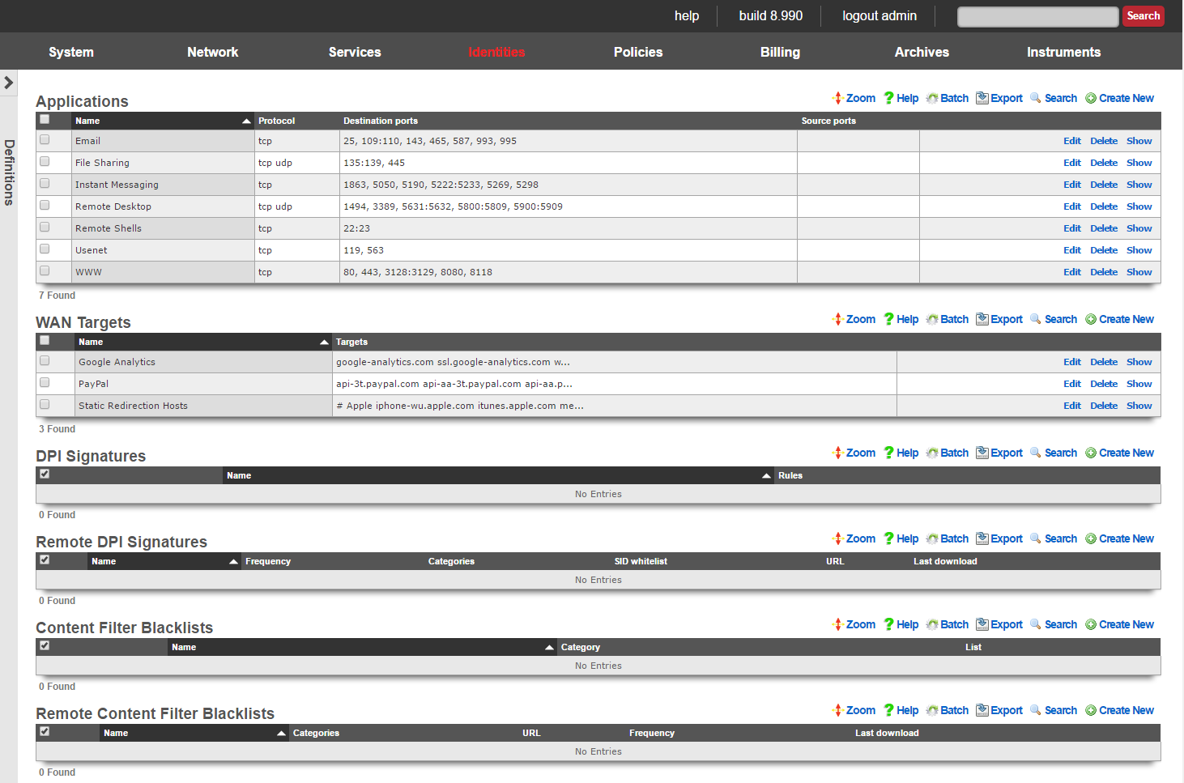Image resolution: width=1184 pixels, height=783 pixels.
Task: Toggle select-all checkbox in Applications header
Action: pyautogui.click(x=45, y=120)
